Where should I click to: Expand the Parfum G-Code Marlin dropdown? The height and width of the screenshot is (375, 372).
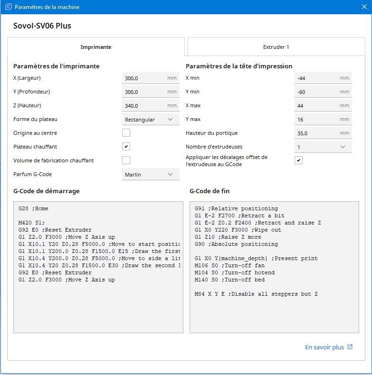coord(151,174)
